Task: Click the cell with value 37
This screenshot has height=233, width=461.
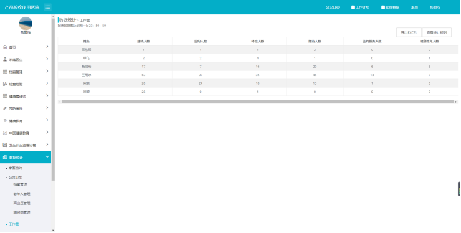Action: coord(201,75)
